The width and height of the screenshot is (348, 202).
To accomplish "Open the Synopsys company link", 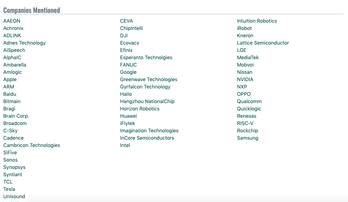I will click(x=14, y=167).
